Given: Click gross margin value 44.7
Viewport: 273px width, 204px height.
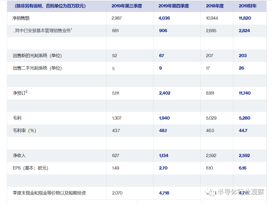Looking at the screenshot, I should click(x=243, y=130).
